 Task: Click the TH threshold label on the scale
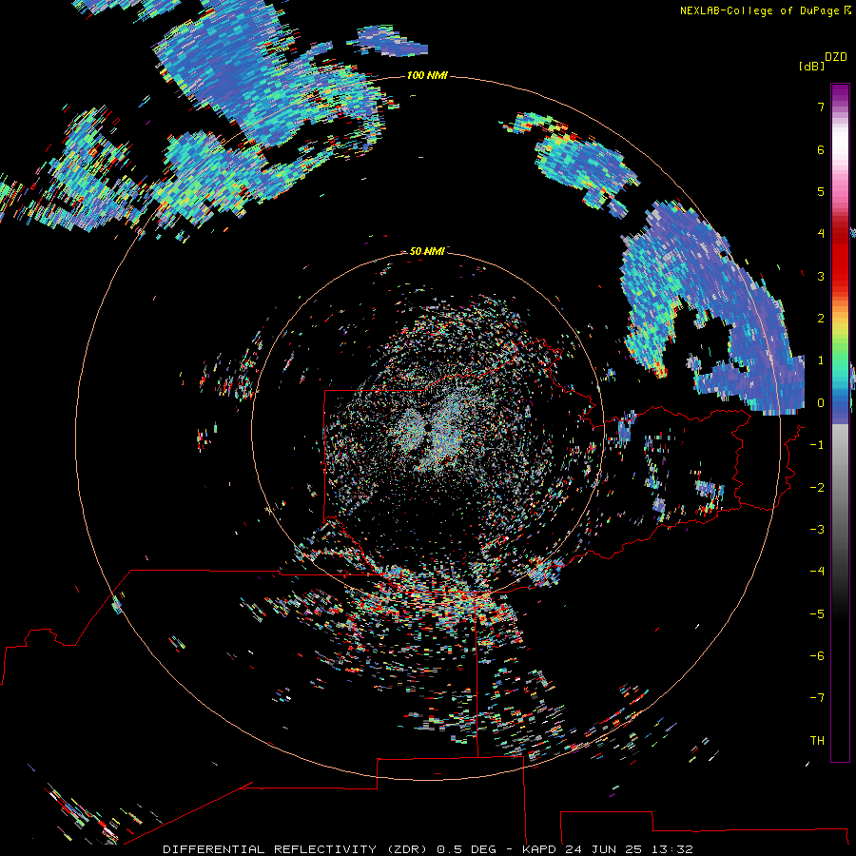[x=817, y=741]
